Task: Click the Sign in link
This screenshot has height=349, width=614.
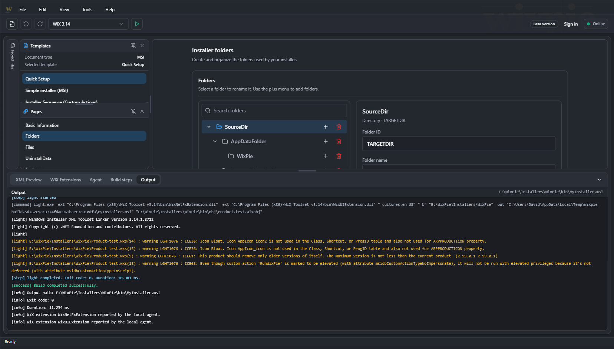Action: tap(571, 24)
